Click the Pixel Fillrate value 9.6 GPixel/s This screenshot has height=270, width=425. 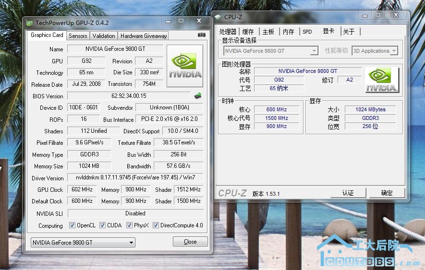tap(89, 142)
